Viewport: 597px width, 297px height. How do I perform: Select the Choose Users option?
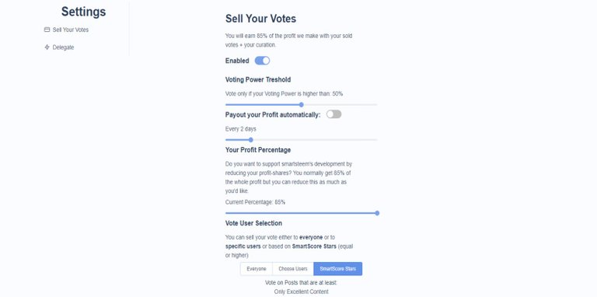pyautogui.click(x=293, y=269)
